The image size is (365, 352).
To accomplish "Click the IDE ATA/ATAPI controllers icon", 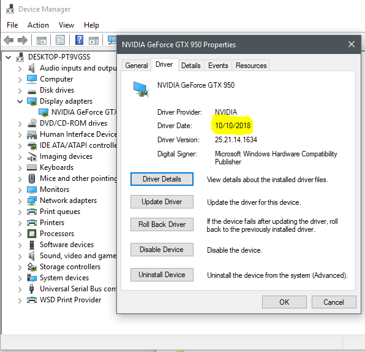I will 32,145.
